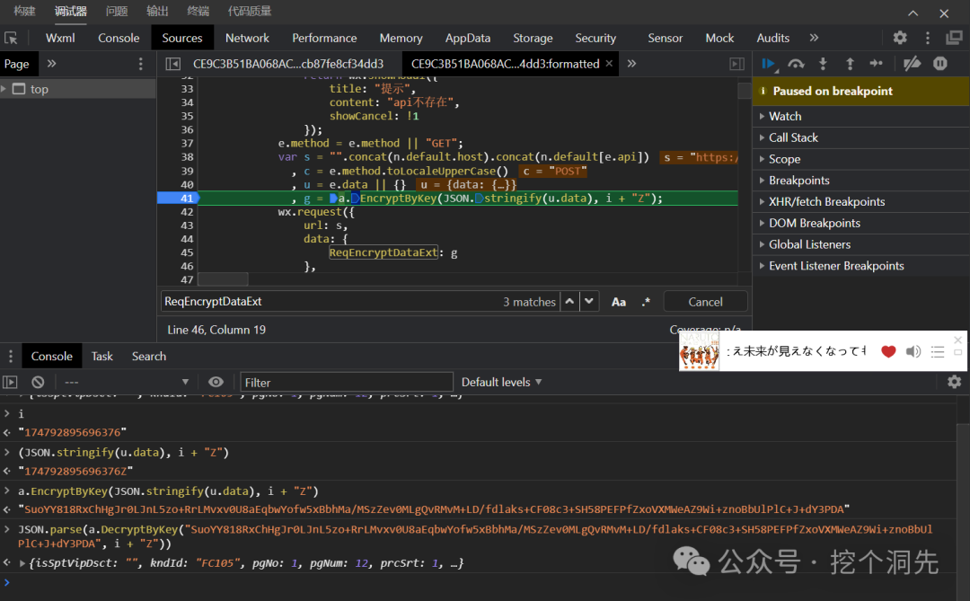
Task: Open the console drawer three-dot menu
Action: (11, 356)
